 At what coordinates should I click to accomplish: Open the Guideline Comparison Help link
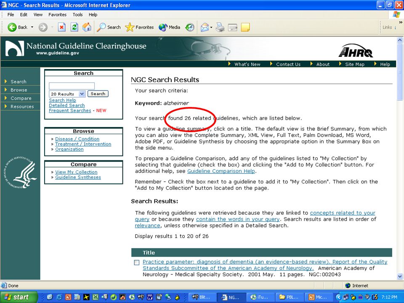[x=221, y=171]
